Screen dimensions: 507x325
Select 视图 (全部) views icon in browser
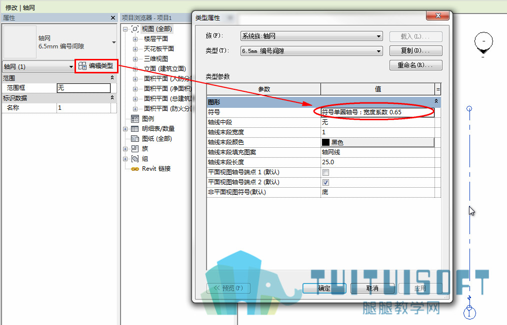click(x=135, y=29)
